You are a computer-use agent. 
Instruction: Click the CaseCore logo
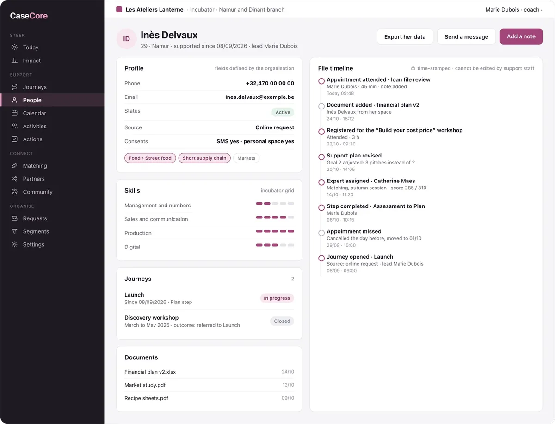coord(29,16)
